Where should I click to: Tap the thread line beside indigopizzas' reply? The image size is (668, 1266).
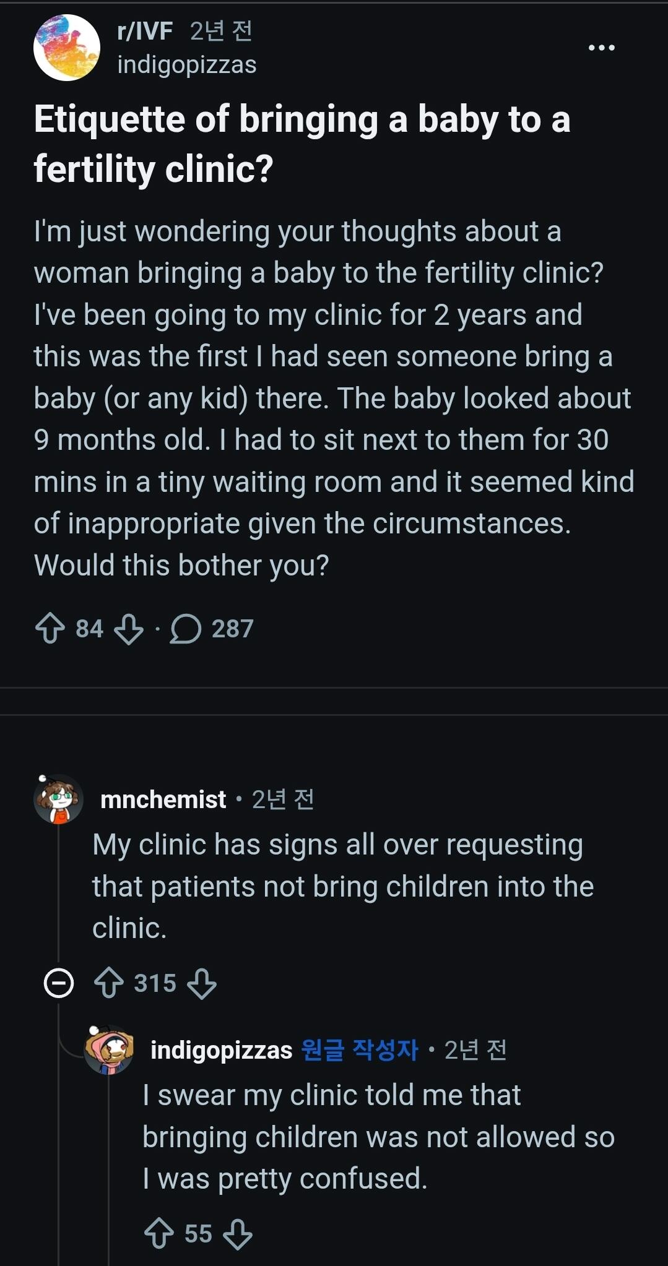[109, 1169]
